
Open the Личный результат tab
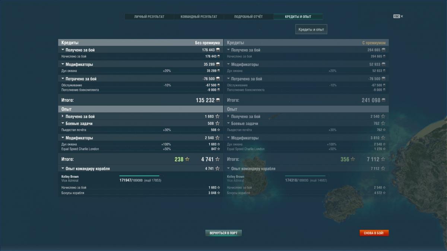coord(149,17)
